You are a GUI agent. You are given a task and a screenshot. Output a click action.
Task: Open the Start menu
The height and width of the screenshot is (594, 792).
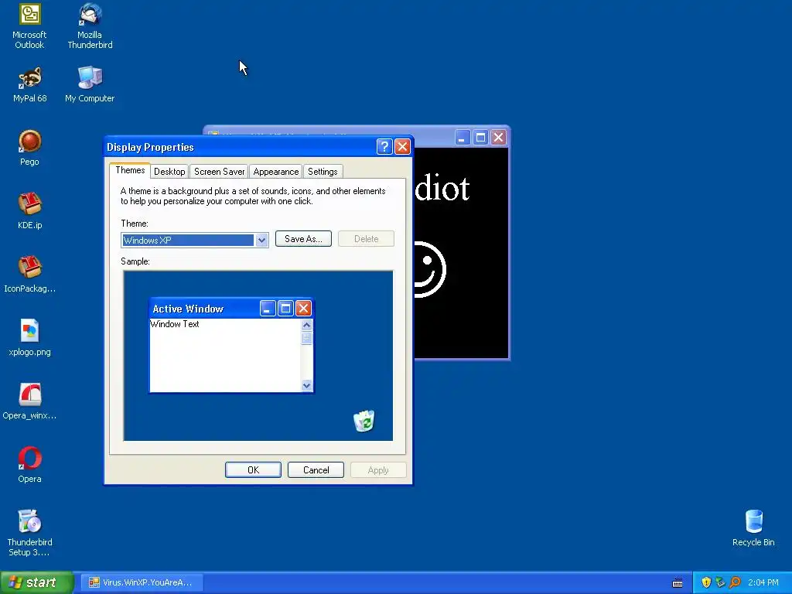37,582
